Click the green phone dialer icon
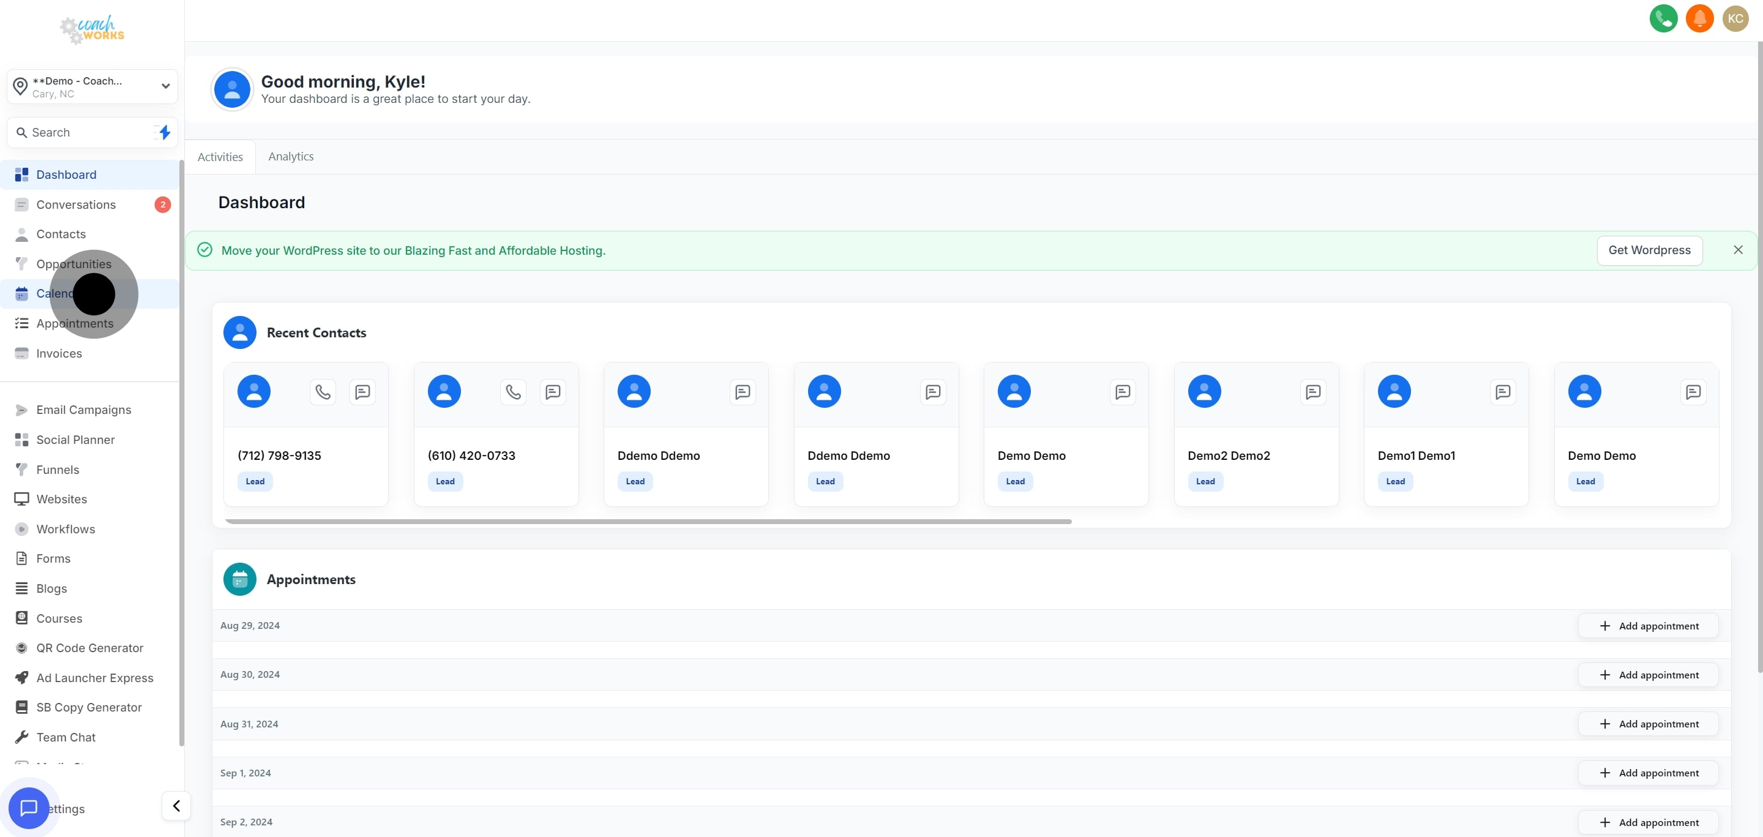1763x837 pixels. click(1663, 18)
